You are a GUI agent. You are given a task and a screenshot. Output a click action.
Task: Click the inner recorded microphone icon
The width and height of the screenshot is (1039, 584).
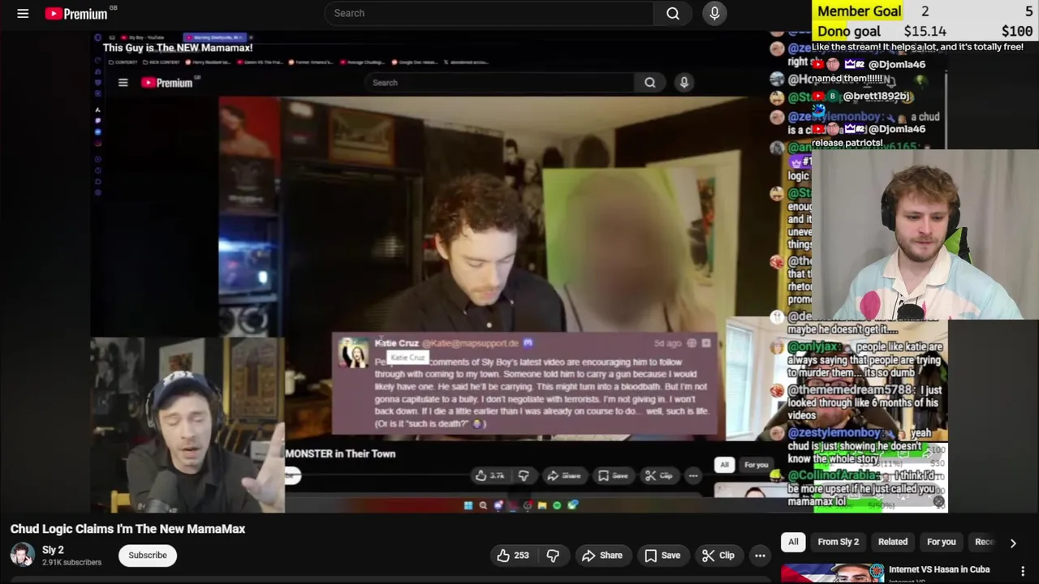click(684, 83)
